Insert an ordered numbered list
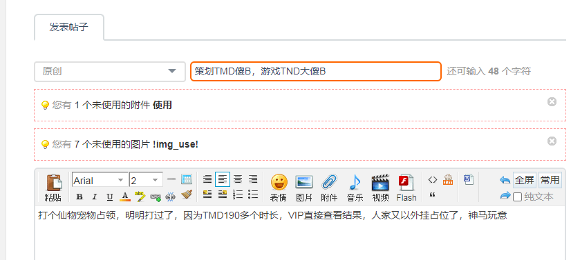The image size is (571, 260). point(238,194)
